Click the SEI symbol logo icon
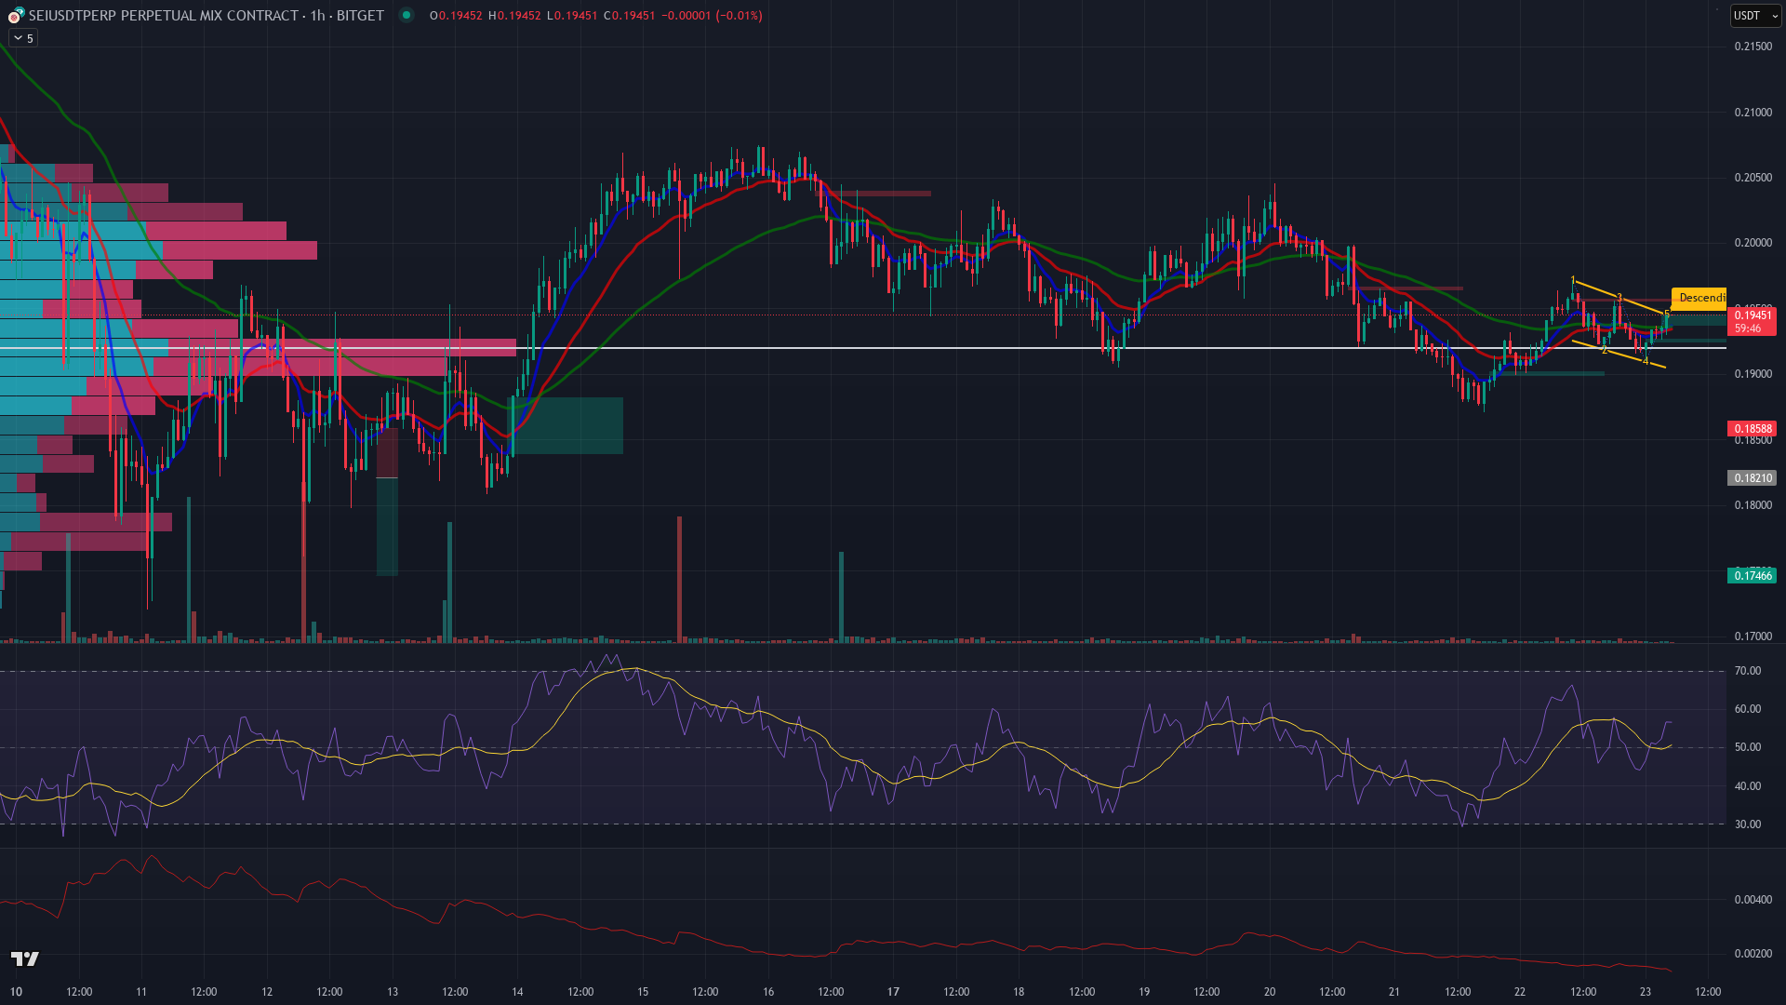Viewport: 1786px width, 1005px height. [16, 15]
